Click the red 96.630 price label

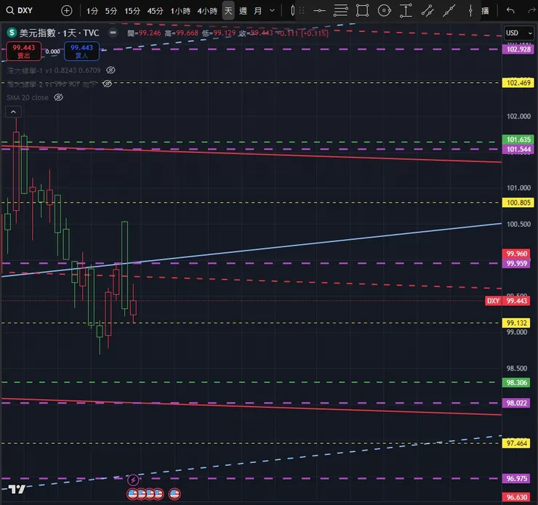(x=516, y=497)
